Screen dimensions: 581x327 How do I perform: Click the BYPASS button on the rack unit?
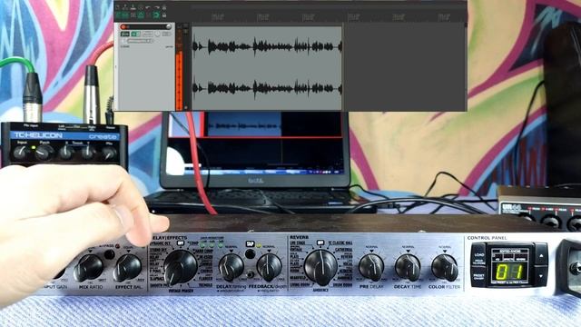point(109,254)
